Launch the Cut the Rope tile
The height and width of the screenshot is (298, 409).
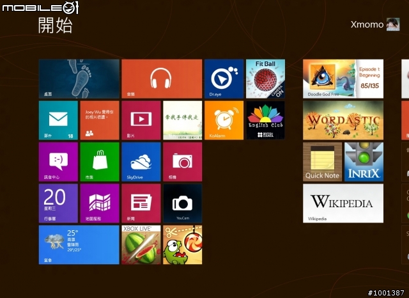point(183,245)
